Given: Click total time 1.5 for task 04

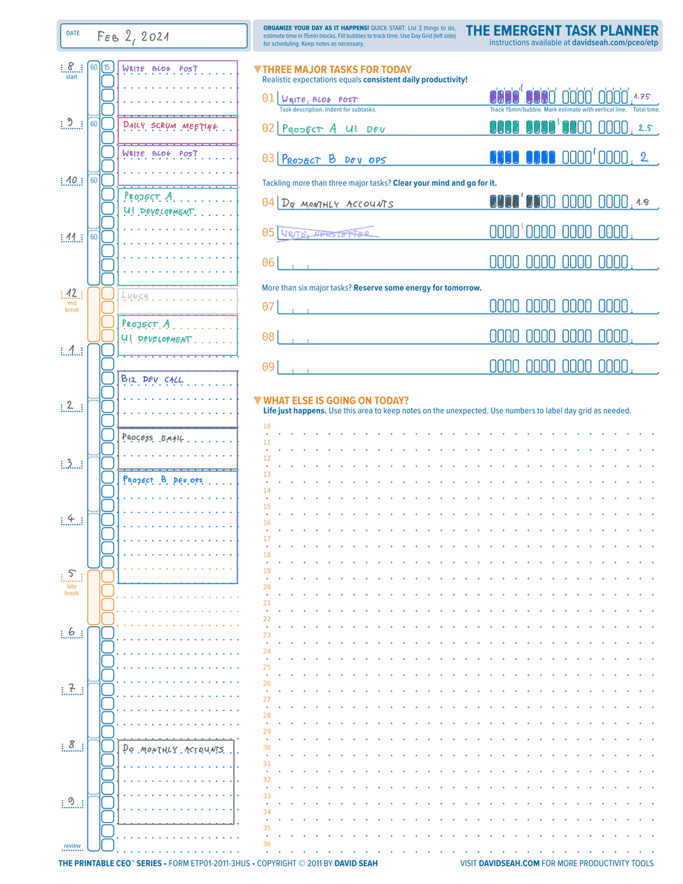Looking at the screenshot, I should 642,202.
